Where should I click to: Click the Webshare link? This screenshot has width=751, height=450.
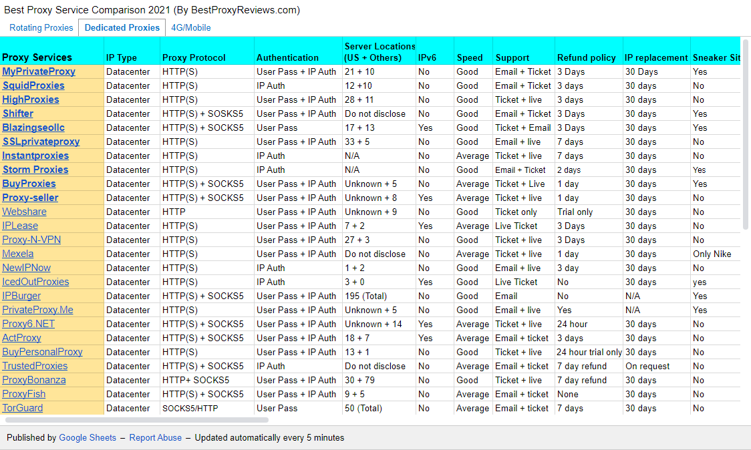[x=24, y=212]
